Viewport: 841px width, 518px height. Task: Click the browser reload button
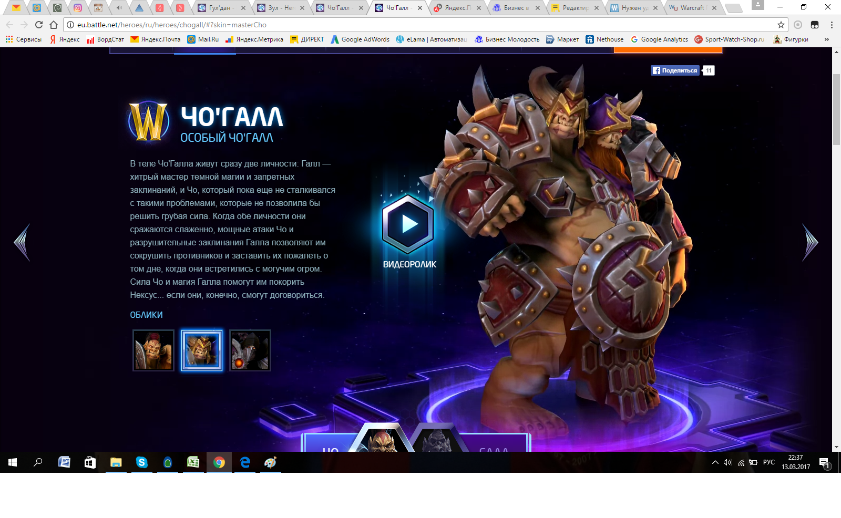pos(39,25)
